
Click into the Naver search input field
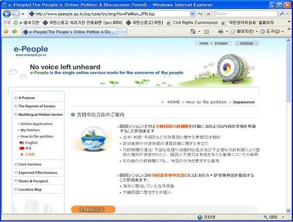point(246,14)
